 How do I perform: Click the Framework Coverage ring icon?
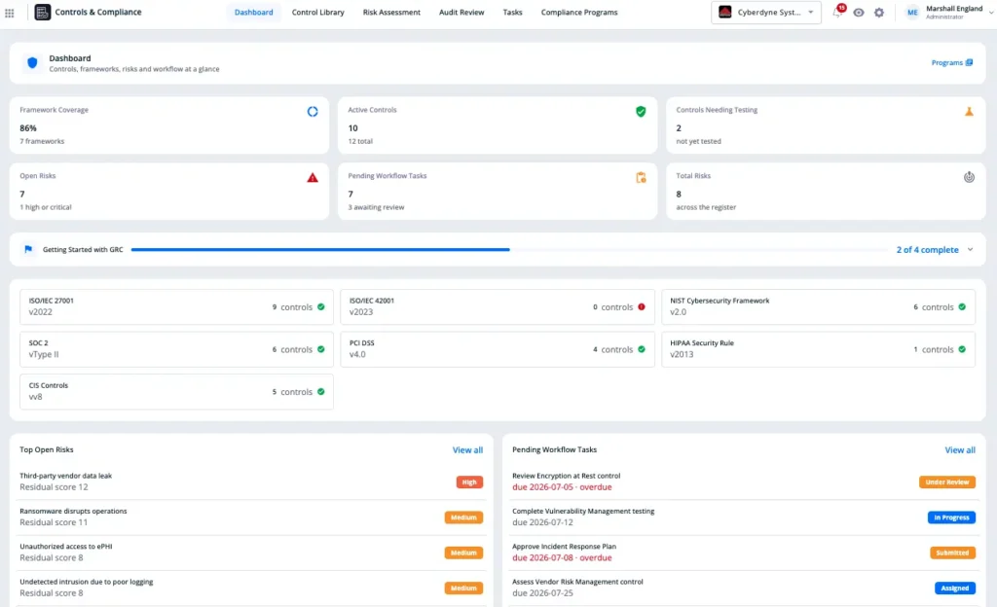click(x=313, y=112)
